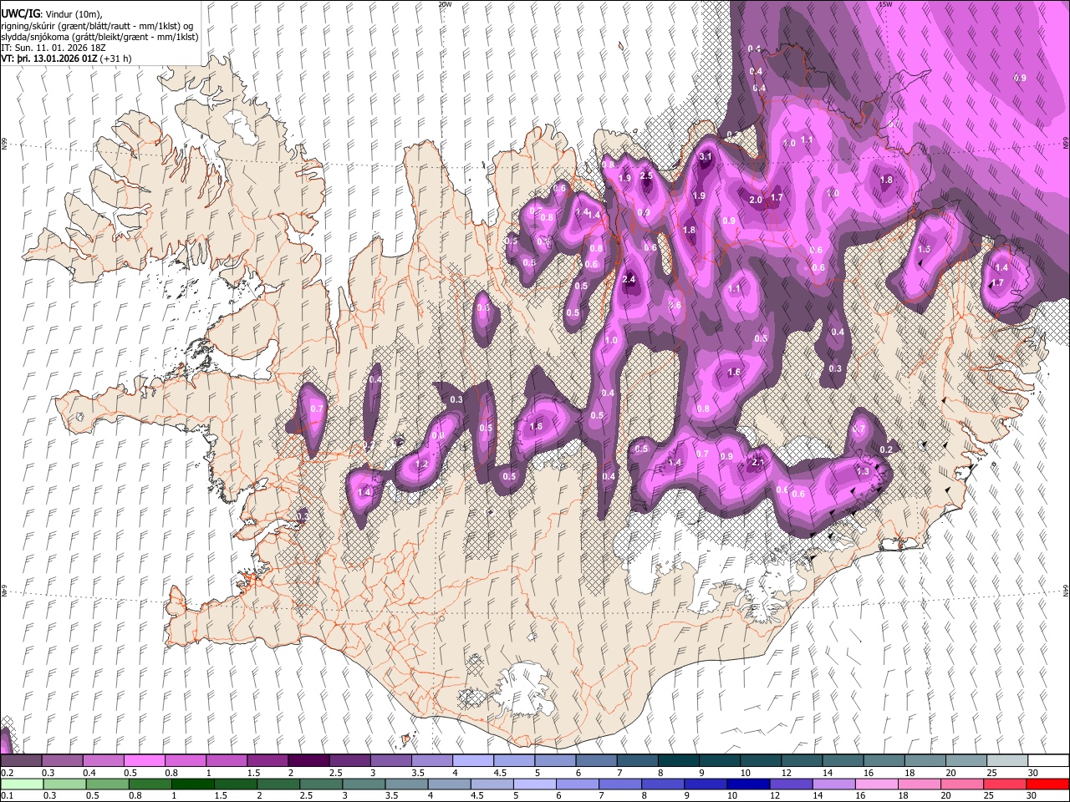The image size is (1070, 802).
Task: Click the 2.0 precipitation value on the map
Action: pos(756,200)
